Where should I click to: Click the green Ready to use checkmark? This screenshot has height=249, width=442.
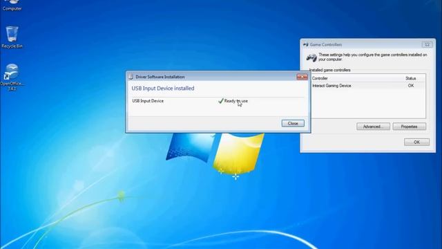coord(221,101)
